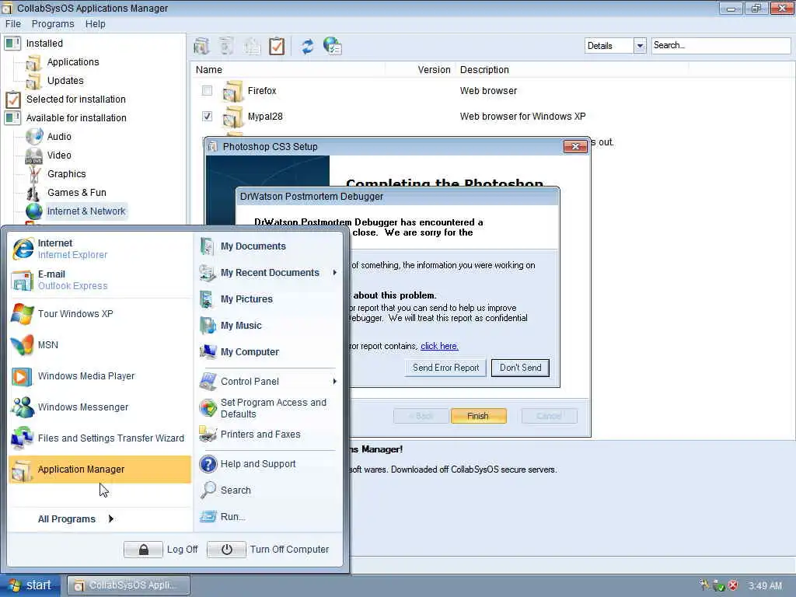
Task: Close the Photoshop CS3 Setup dialog
Action: (576, 147)
